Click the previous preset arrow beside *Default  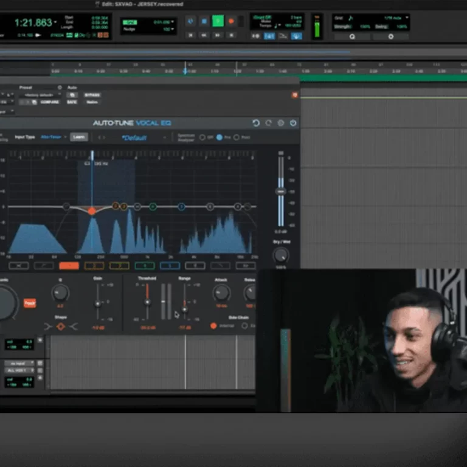click(x=100, y=137)
